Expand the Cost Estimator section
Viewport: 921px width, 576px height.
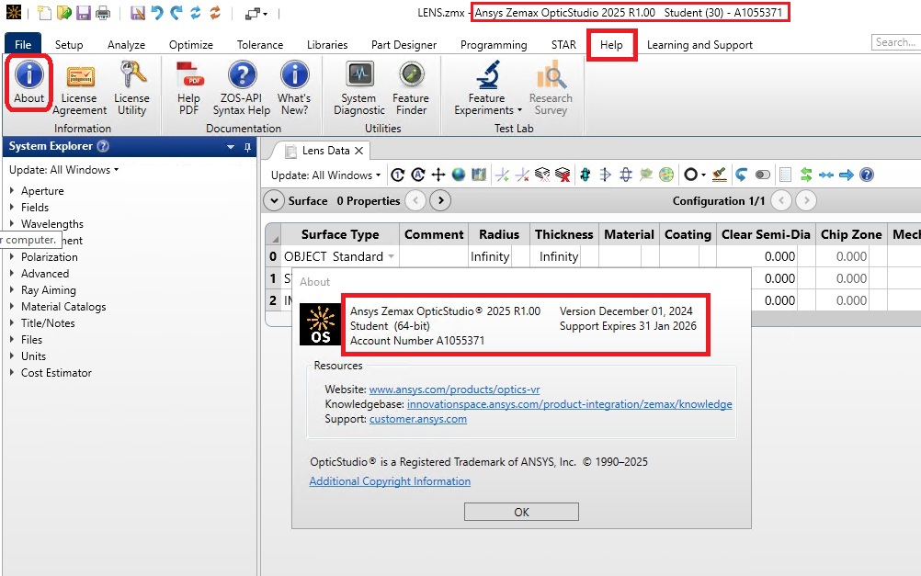(x=12, y=372)
